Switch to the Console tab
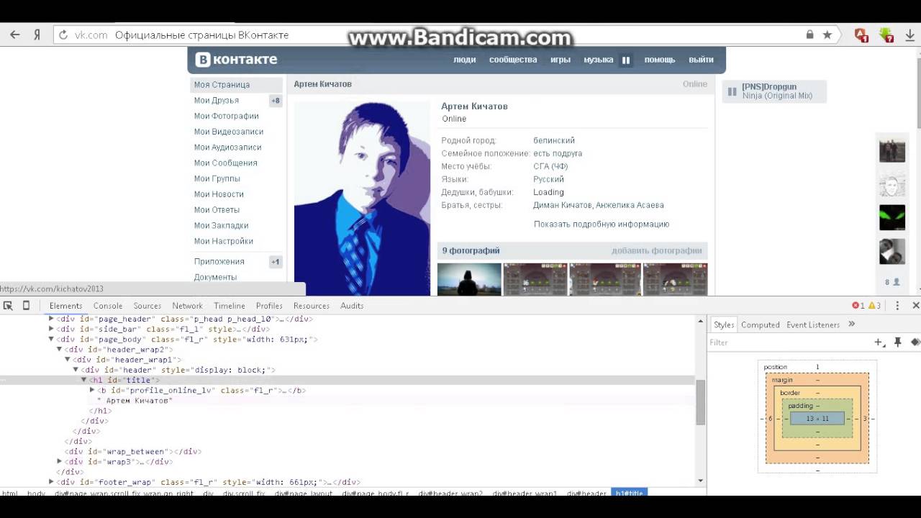Screen dimensions: 921x518 108,306
